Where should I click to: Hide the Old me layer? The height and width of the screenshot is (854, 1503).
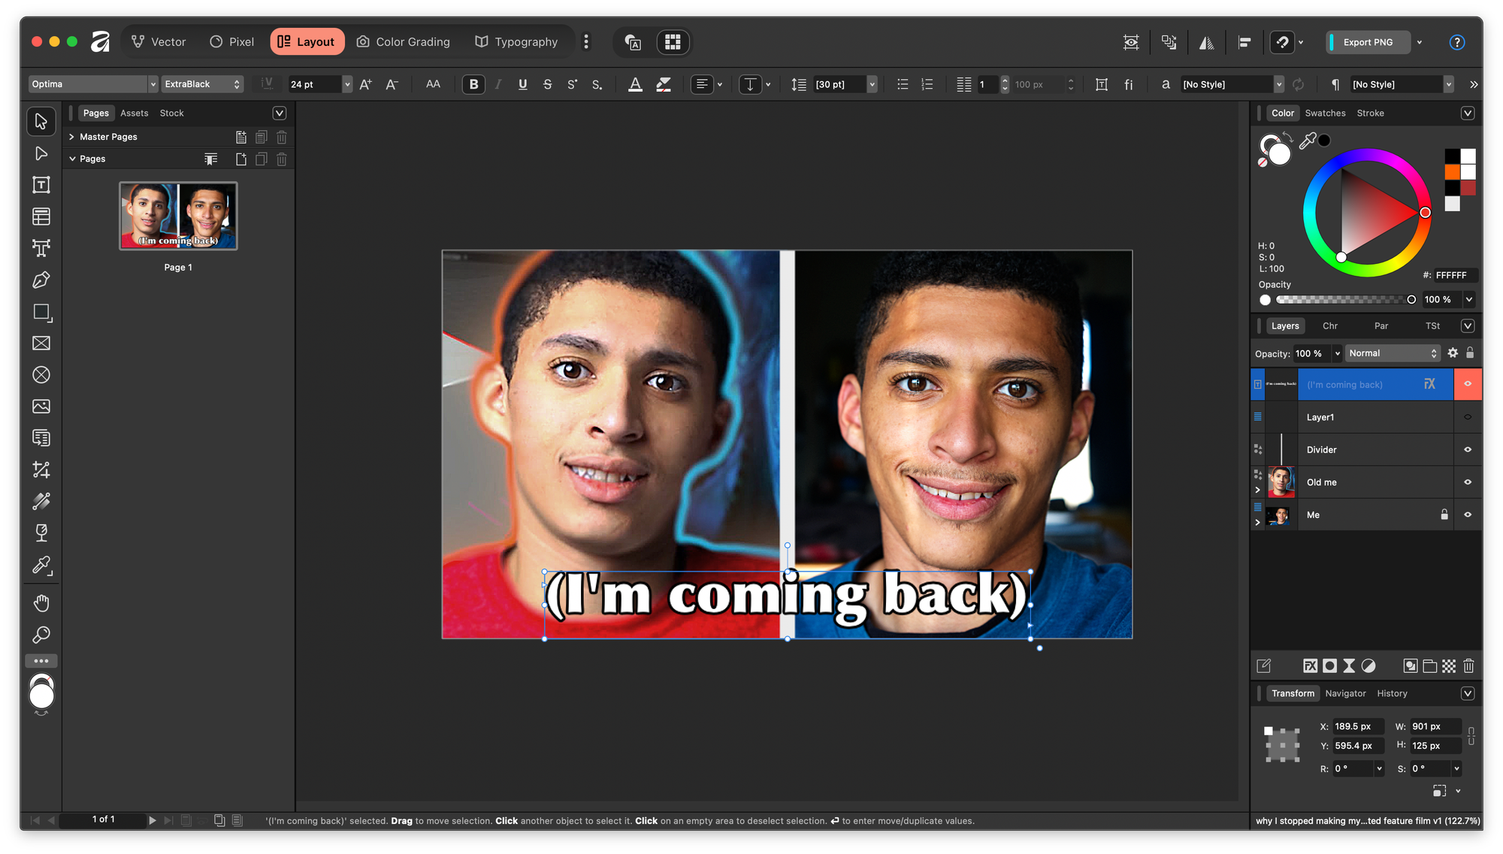1467,483
